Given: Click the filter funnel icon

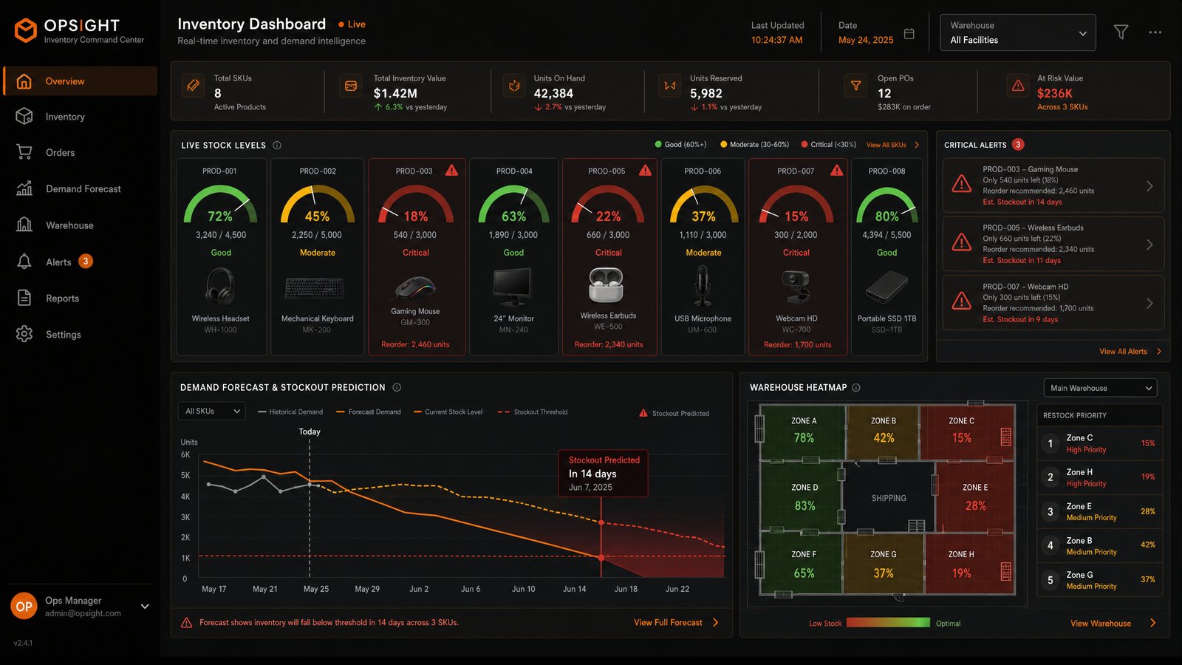Looking at the screenshot, I should [x=1121, y=33].
